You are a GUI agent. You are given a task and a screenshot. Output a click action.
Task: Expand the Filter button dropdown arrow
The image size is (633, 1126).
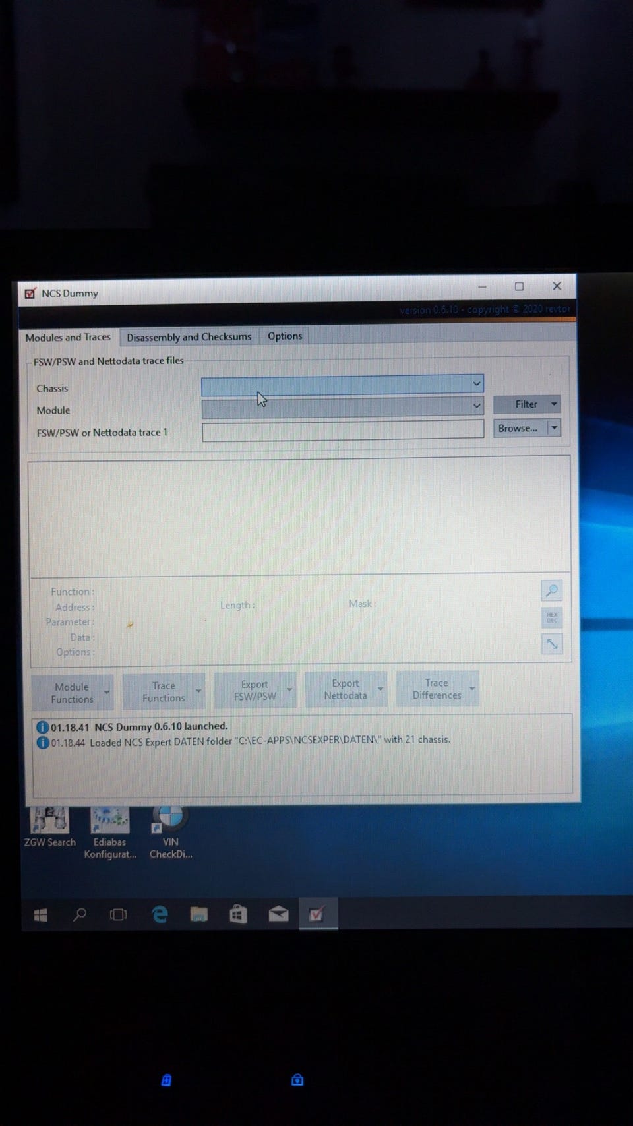click(554, 404)
